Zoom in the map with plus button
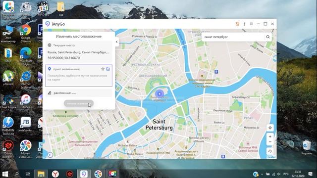 (270, 136)
